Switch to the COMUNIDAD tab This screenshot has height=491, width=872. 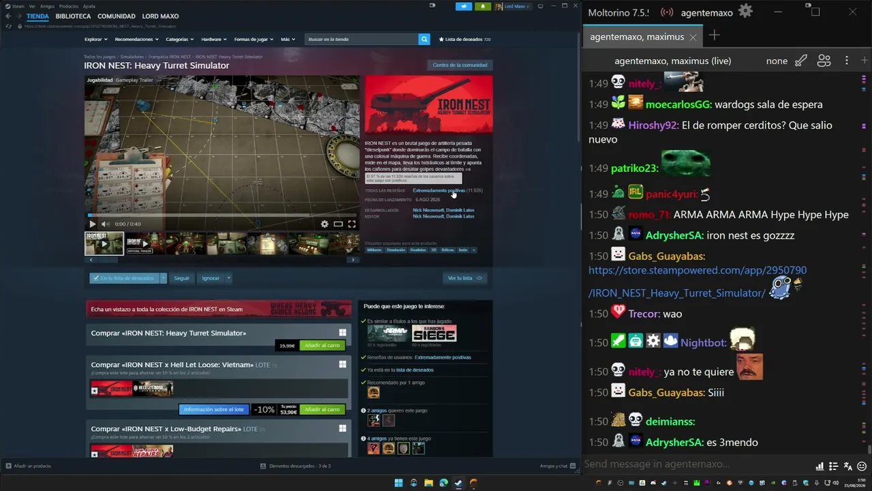[x=116, y=16]
